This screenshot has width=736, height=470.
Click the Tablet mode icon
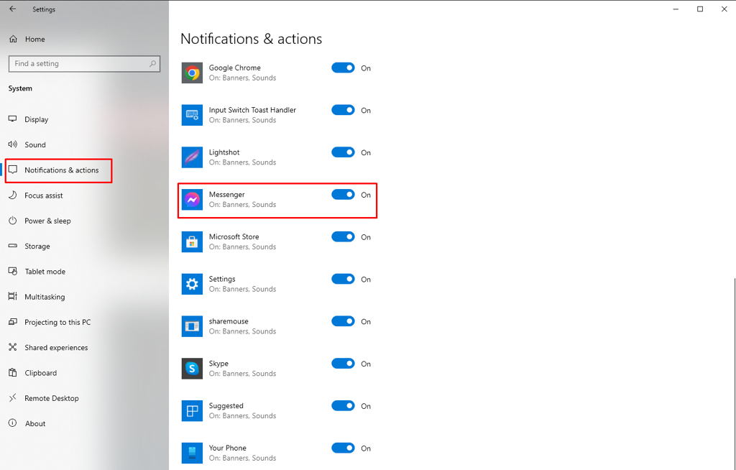tap(13, 271)
